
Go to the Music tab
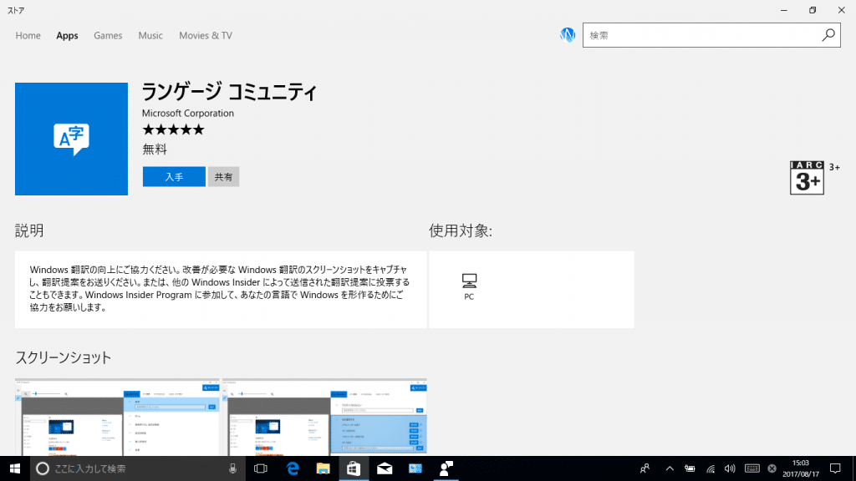point(150,35)
